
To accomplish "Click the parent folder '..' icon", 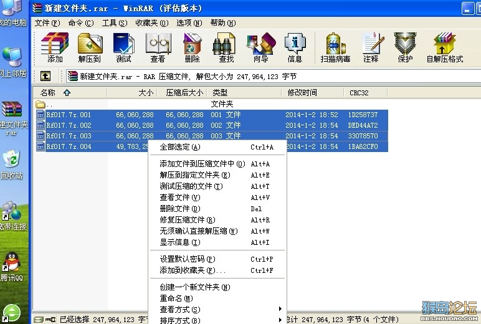I will [x=40, y=104].
